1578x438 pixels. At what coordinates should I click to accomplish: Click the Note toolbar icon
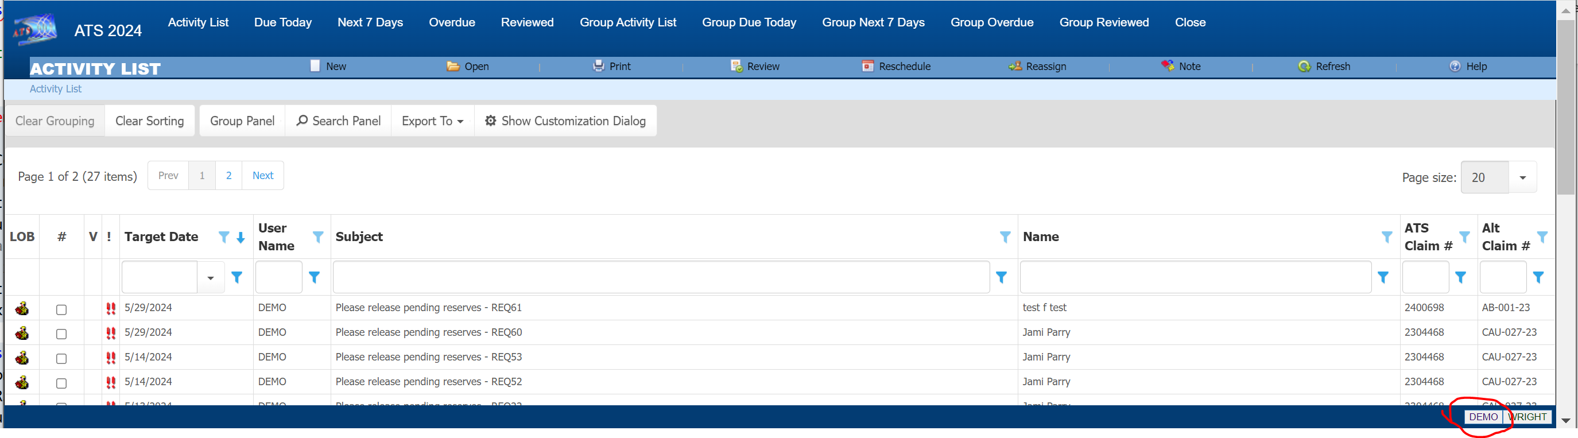point(1167,65)
